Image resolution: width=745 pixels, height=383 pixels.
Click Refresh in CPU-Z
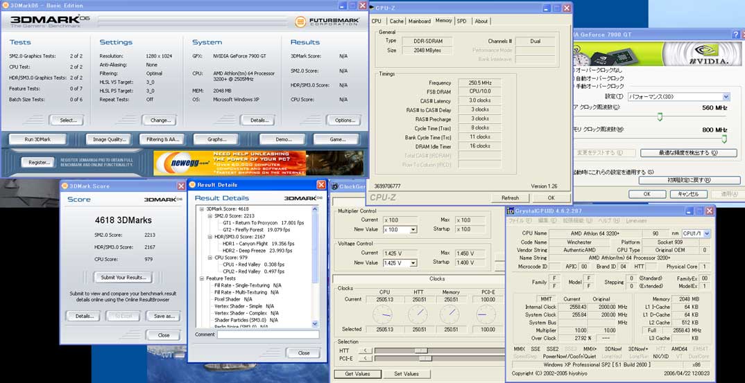[510, 198]
